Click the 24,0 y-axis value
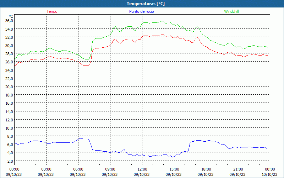The image size is (284, 178). [x=9, y=70]
